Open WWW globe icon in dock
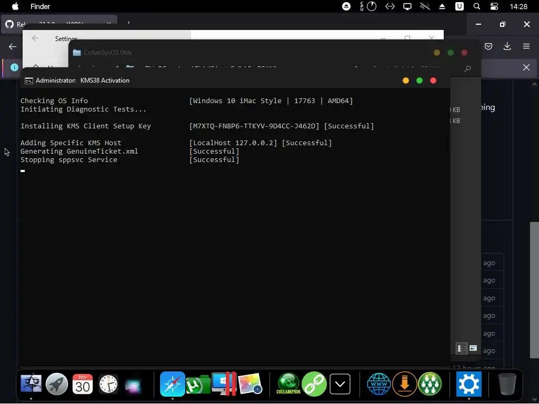 click(x=379, y=383)
